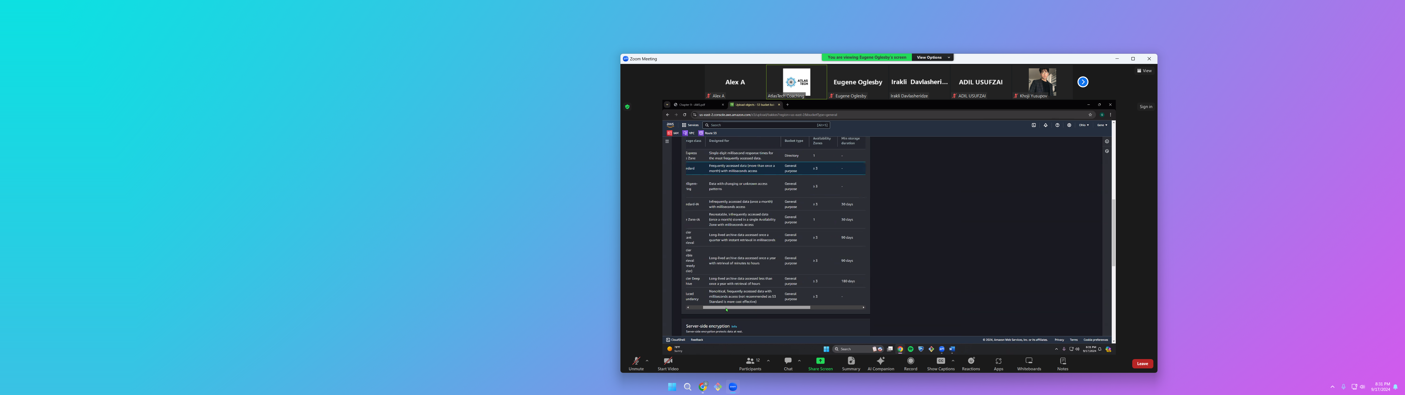The width and height of the screenshot is (1405, 395).
Task: Open the Notes panel
Action: (1063, 363)
